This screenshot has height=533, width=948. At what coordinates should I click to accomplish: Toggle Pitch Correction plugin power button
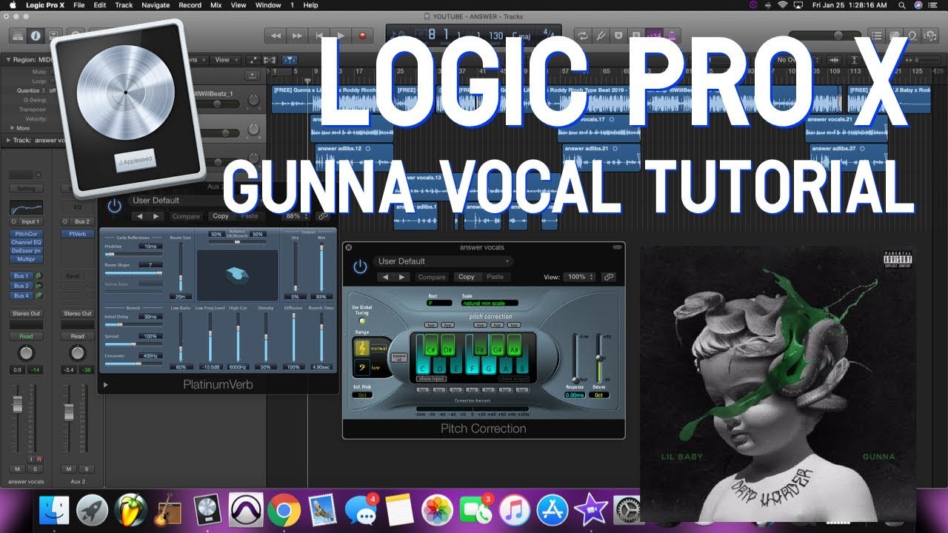click(x=361, y=266)
